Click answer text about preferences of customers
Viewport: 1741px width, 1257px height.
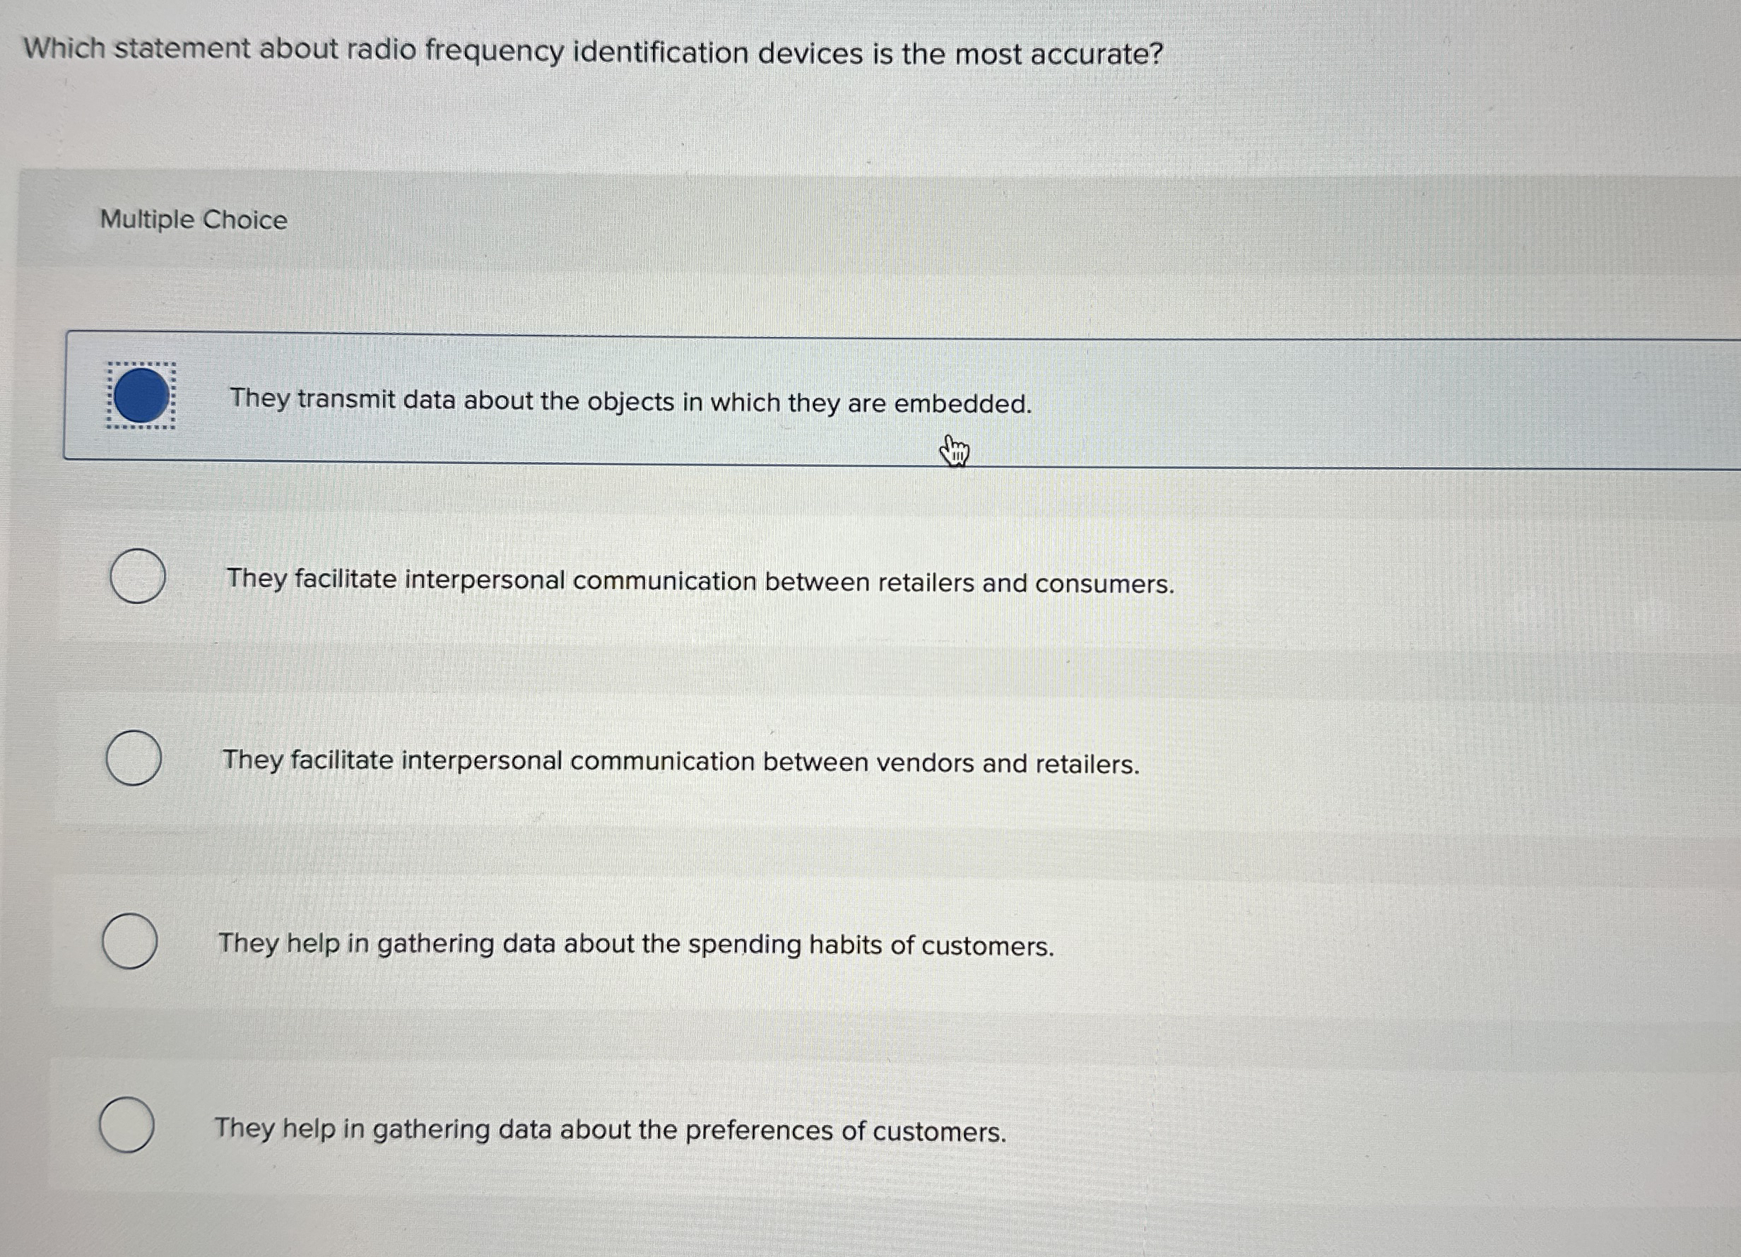pyautogui.click(x=610, y=1130)
